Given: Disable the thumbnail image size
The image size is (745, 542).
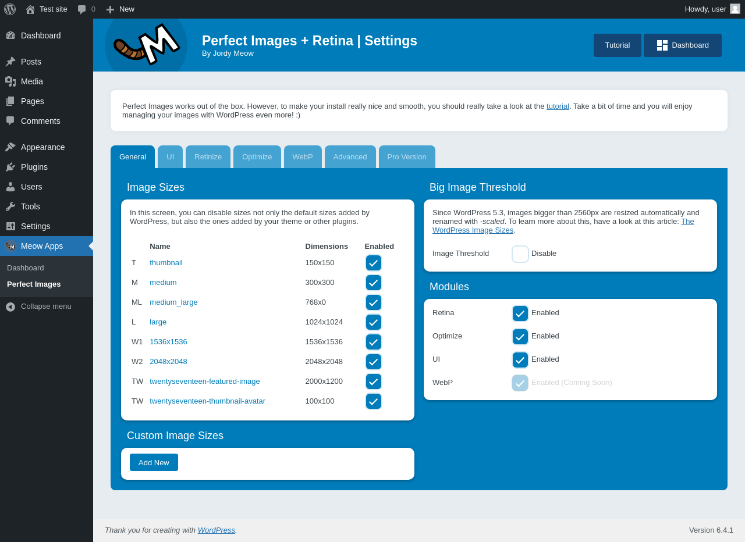Looking at the screenshot, I should point(374,263).
